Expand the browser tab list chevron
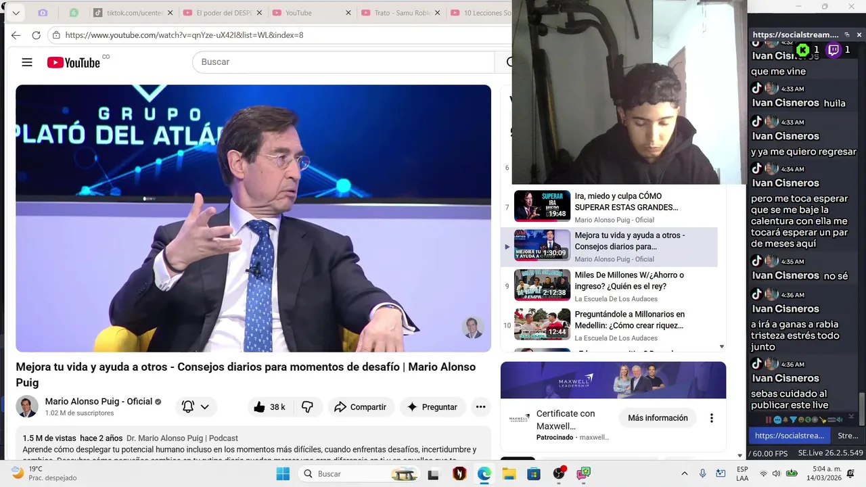 [16, 13]
